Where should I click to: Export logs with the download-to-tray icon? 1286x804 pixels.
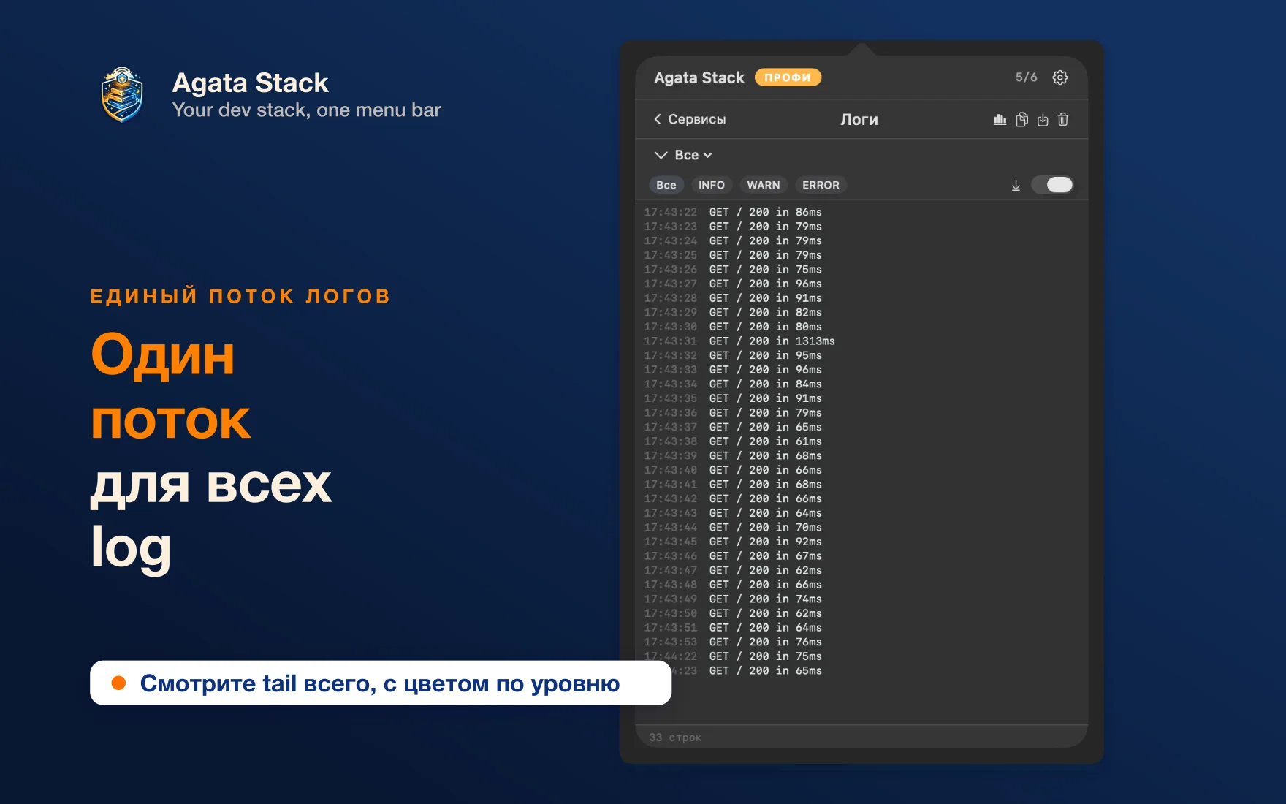pos(1043,120)
